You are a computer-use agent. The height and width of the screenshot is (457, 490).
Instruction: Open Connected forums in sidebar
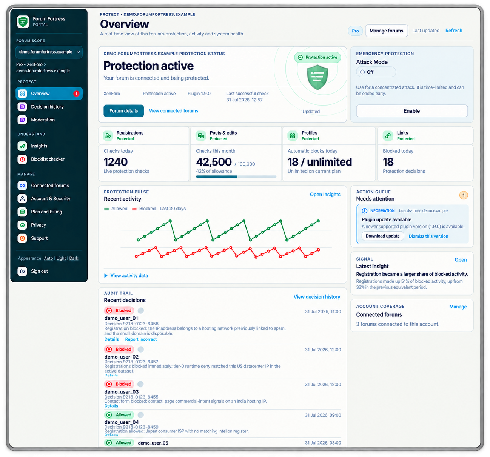pos(49,186)
